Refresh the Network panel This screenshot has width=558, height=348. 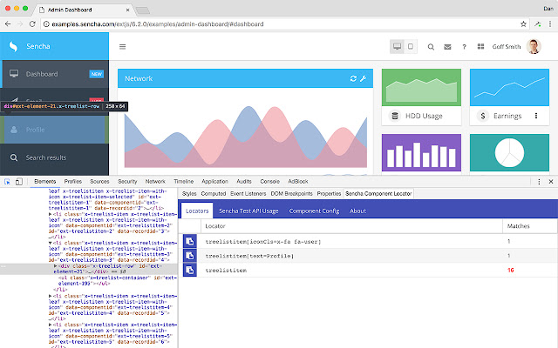click(353, 78)
